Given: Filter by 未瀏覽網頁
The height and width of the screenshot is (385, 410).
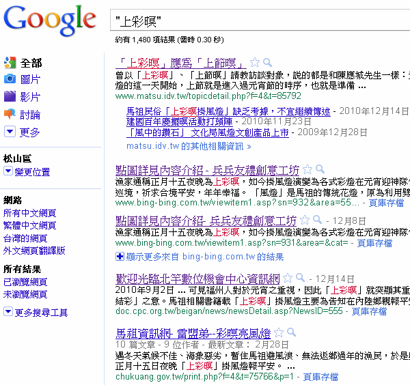Looking at the screenshot, I should (25, 294).
